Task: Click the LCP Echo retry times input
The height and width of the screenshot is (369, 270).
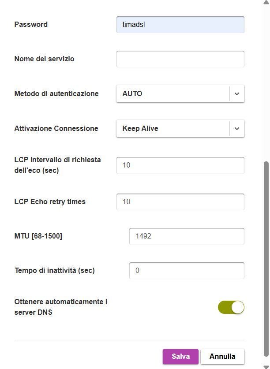Action: coord(180,202)
